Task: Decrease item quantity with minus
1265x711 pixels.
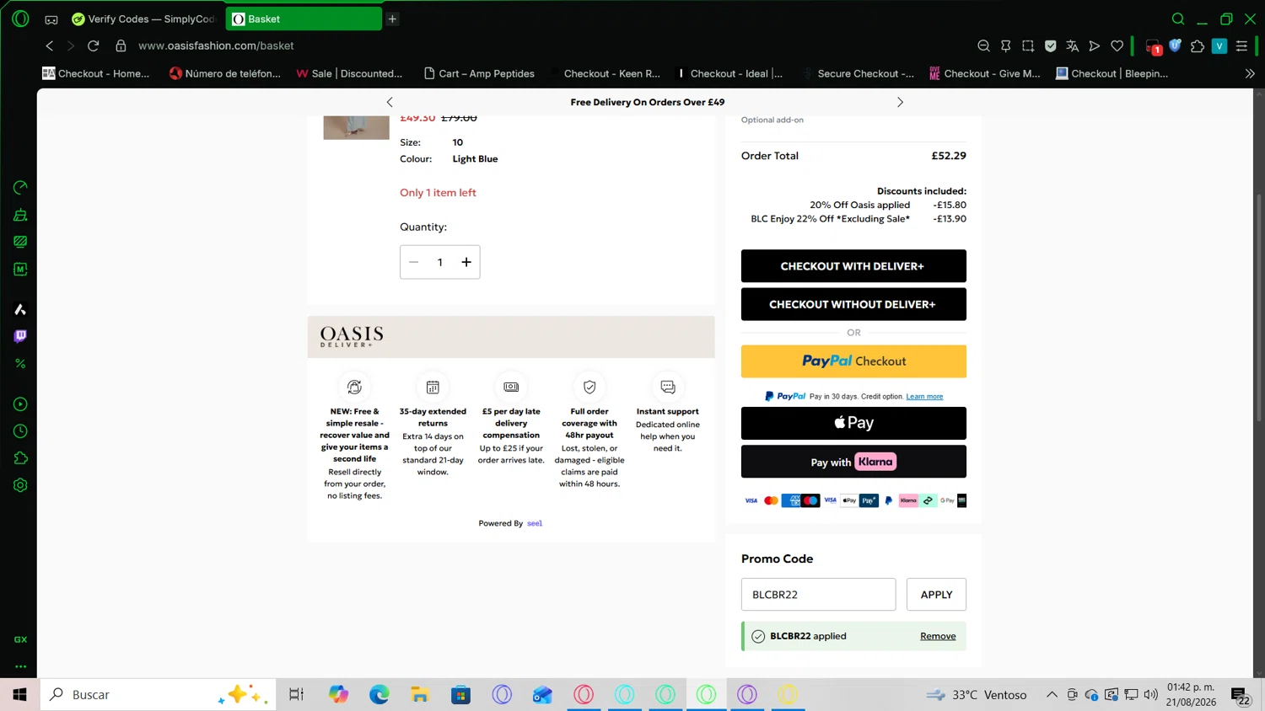Action: [414, 262]
